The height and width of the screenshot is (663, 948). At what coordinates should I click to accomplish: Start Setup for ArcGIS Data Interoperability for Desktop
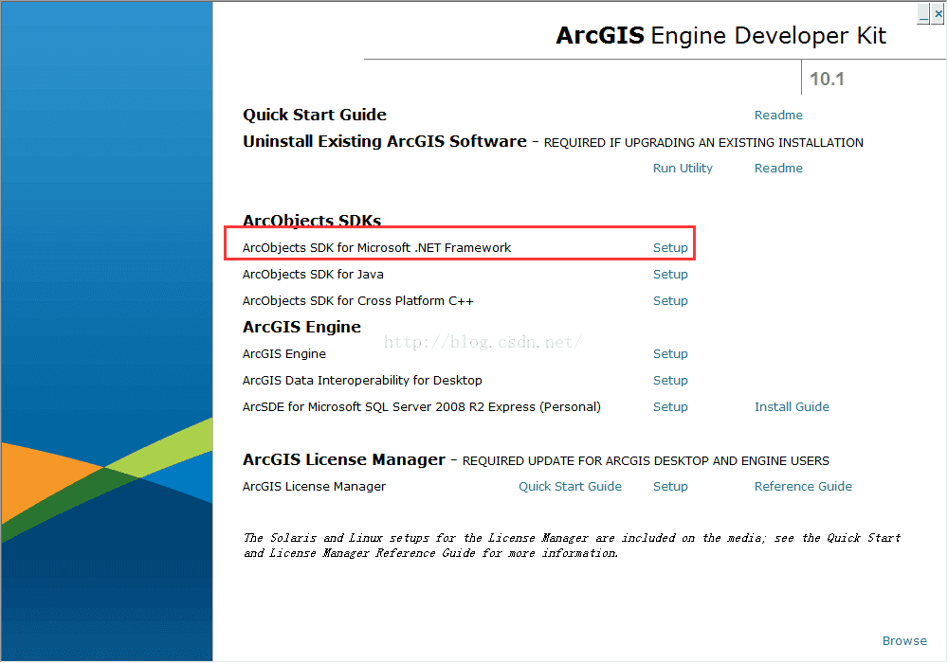pyautogui.click(x=670, y=381)
